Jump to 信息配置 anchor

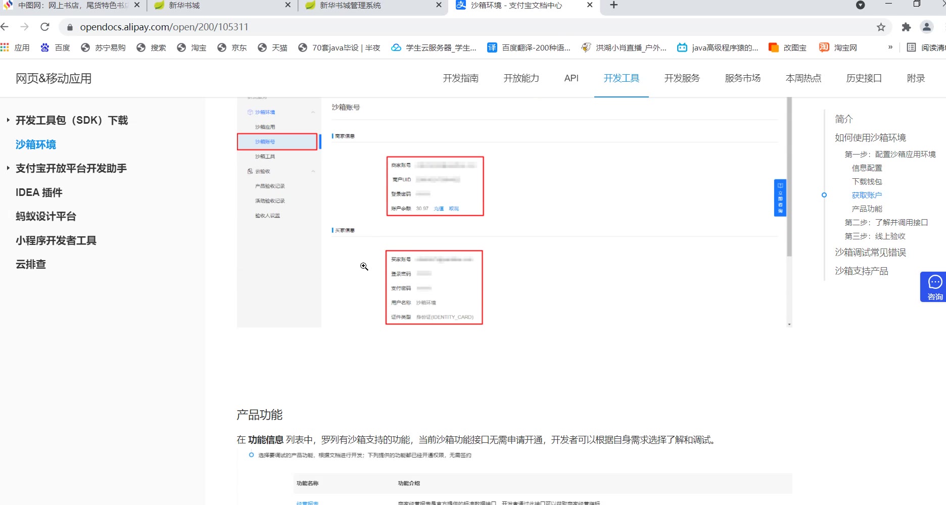(x=867, y=168)
